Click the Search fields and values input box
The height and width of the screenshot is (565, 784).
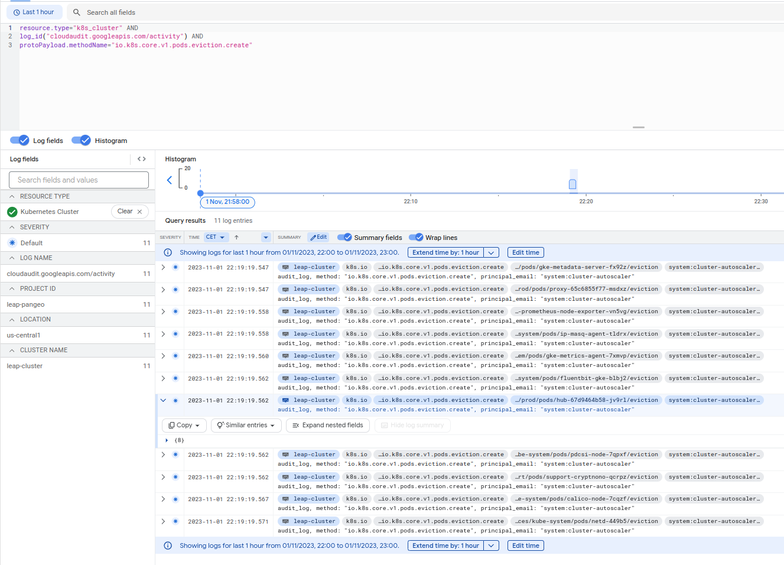point(78,180)
